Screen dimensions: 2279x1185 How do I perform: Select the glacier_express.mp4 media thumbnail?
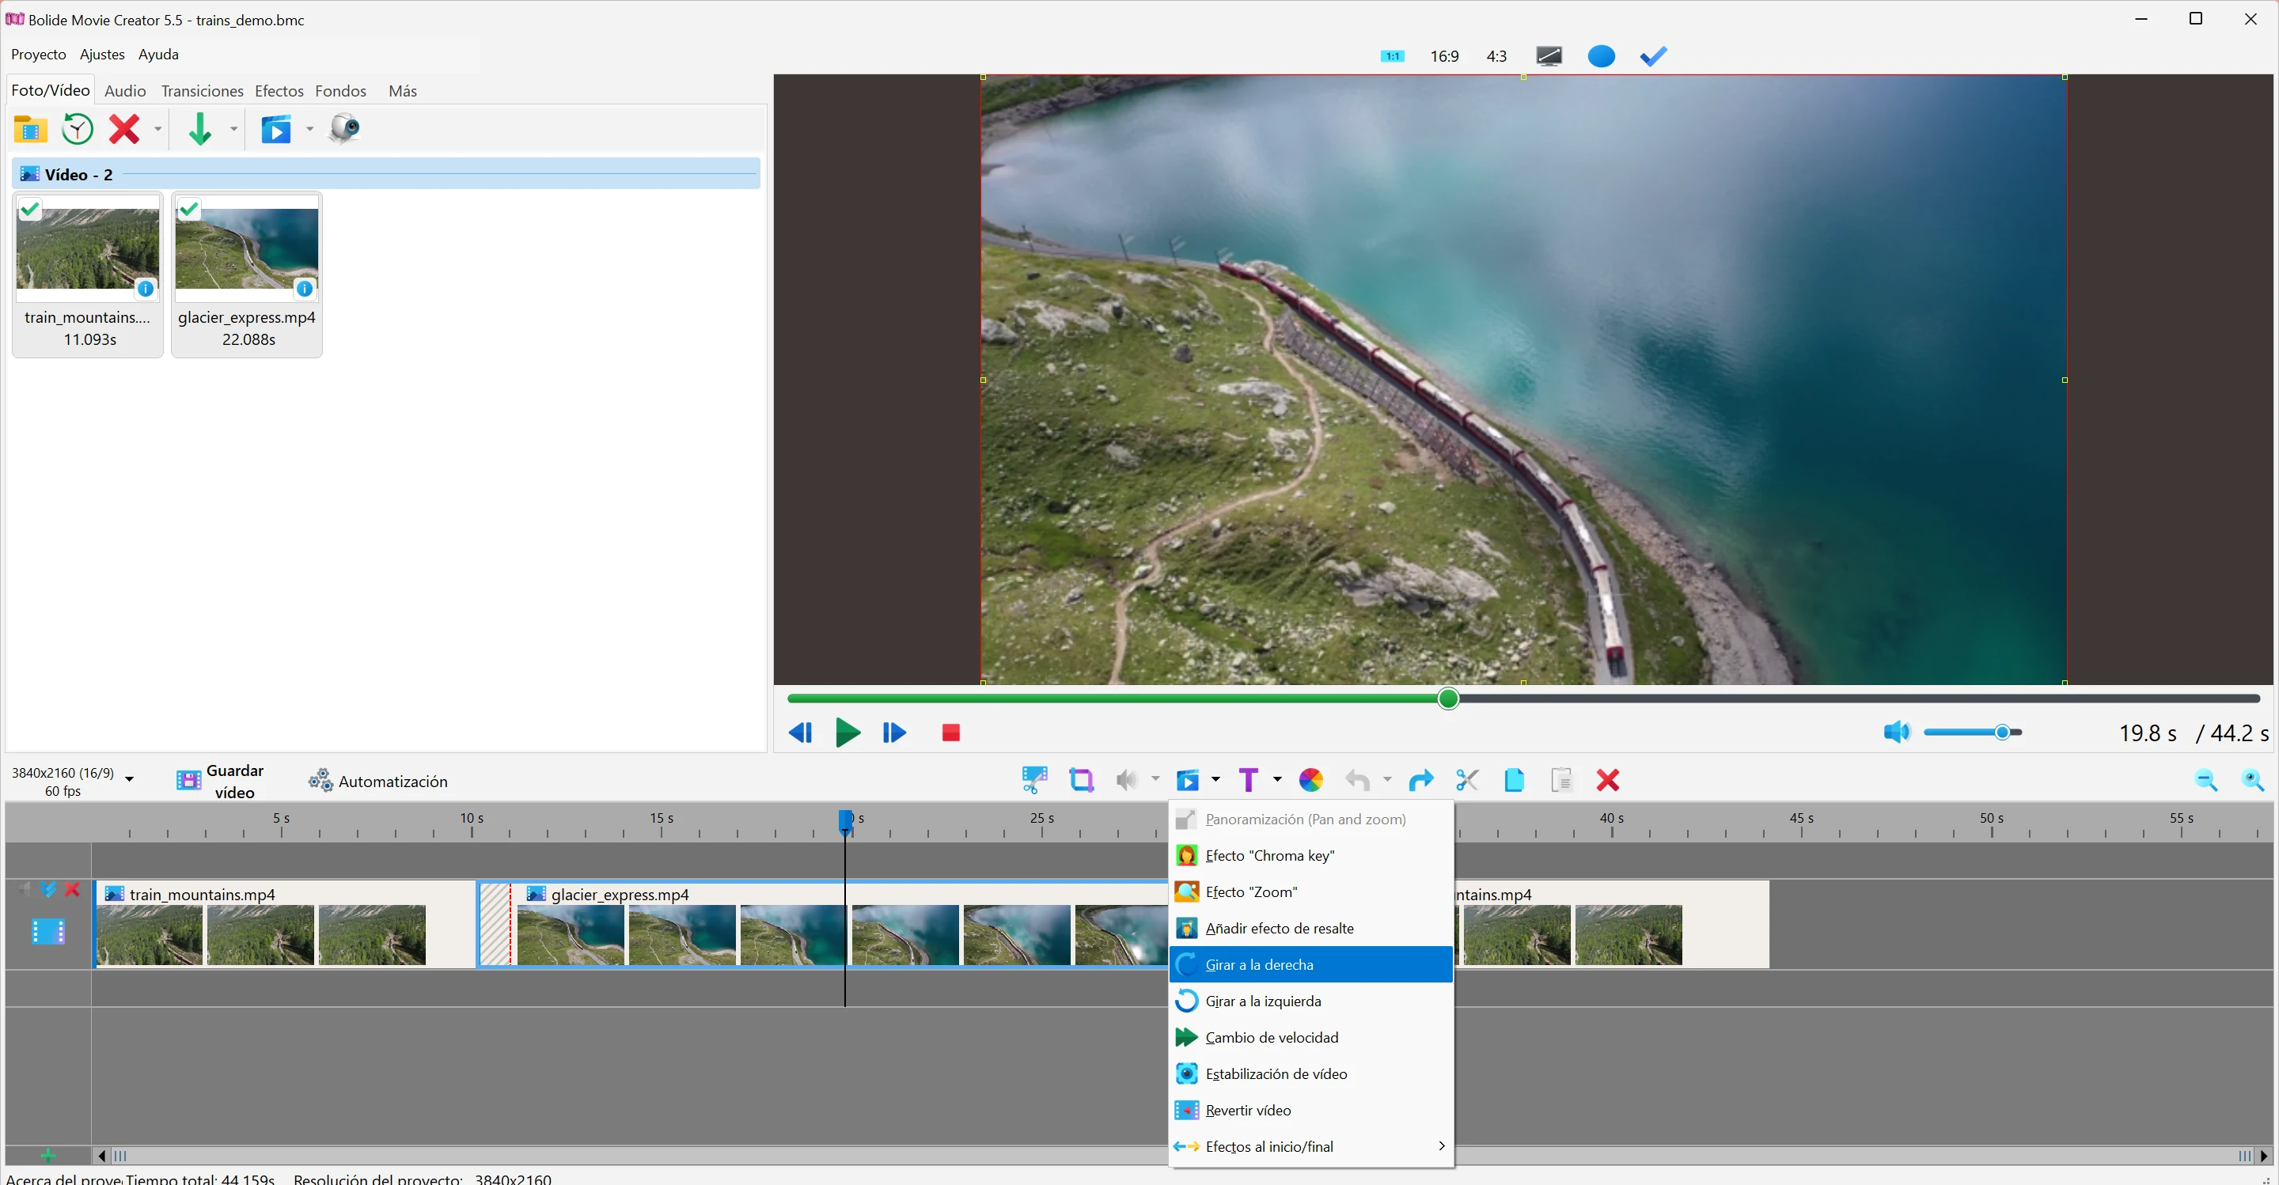coord(247,274)
